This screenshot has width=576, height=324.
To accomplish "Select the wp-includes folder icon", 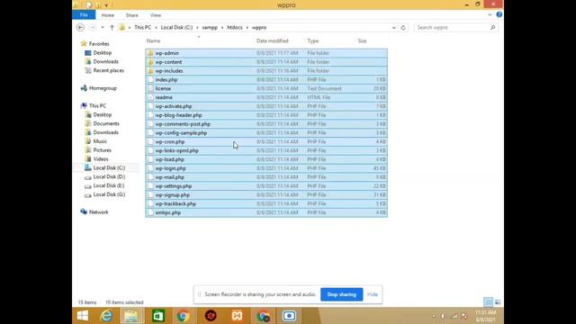I will click(x=150, y=71).
